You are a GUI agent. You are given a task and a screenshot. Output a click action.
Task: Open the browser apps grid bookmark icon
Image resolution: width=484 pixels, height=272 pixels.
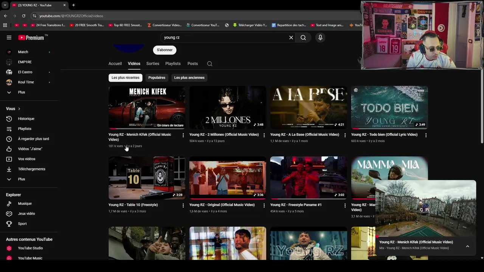(x=5, y=25)
